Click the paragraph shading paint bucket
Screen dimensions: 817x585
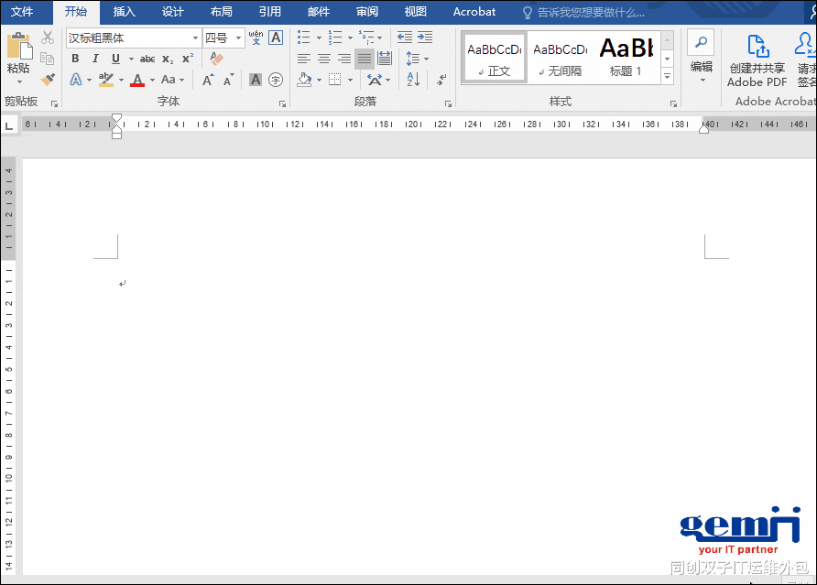pyautogui.click(x=304, y=80)
